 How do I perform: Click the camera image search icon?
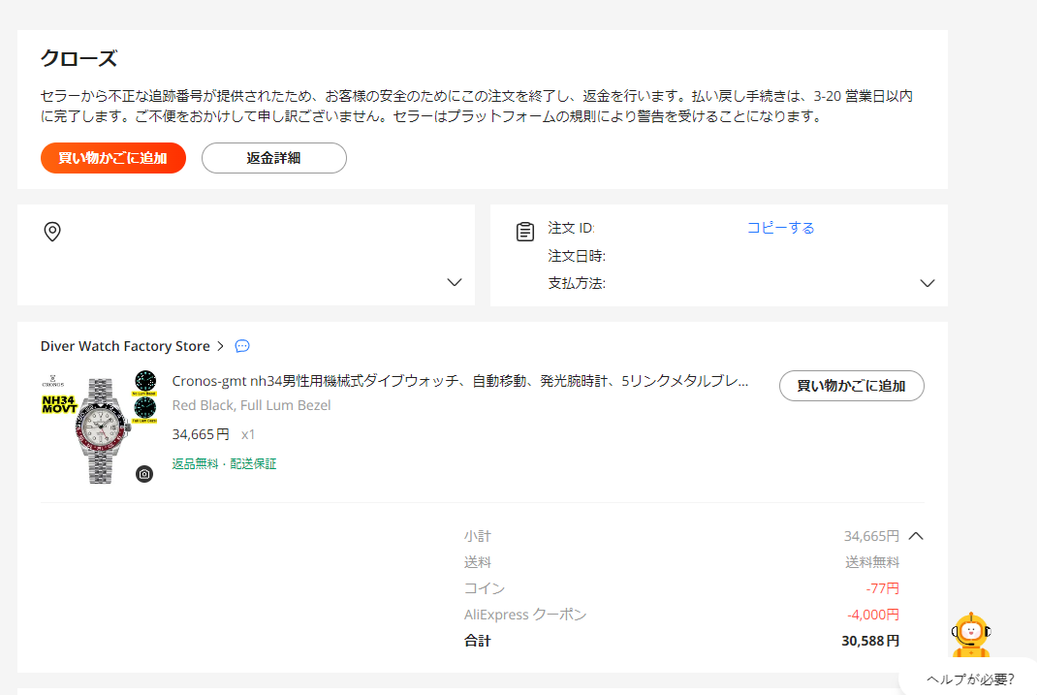[x=144, y=473]
